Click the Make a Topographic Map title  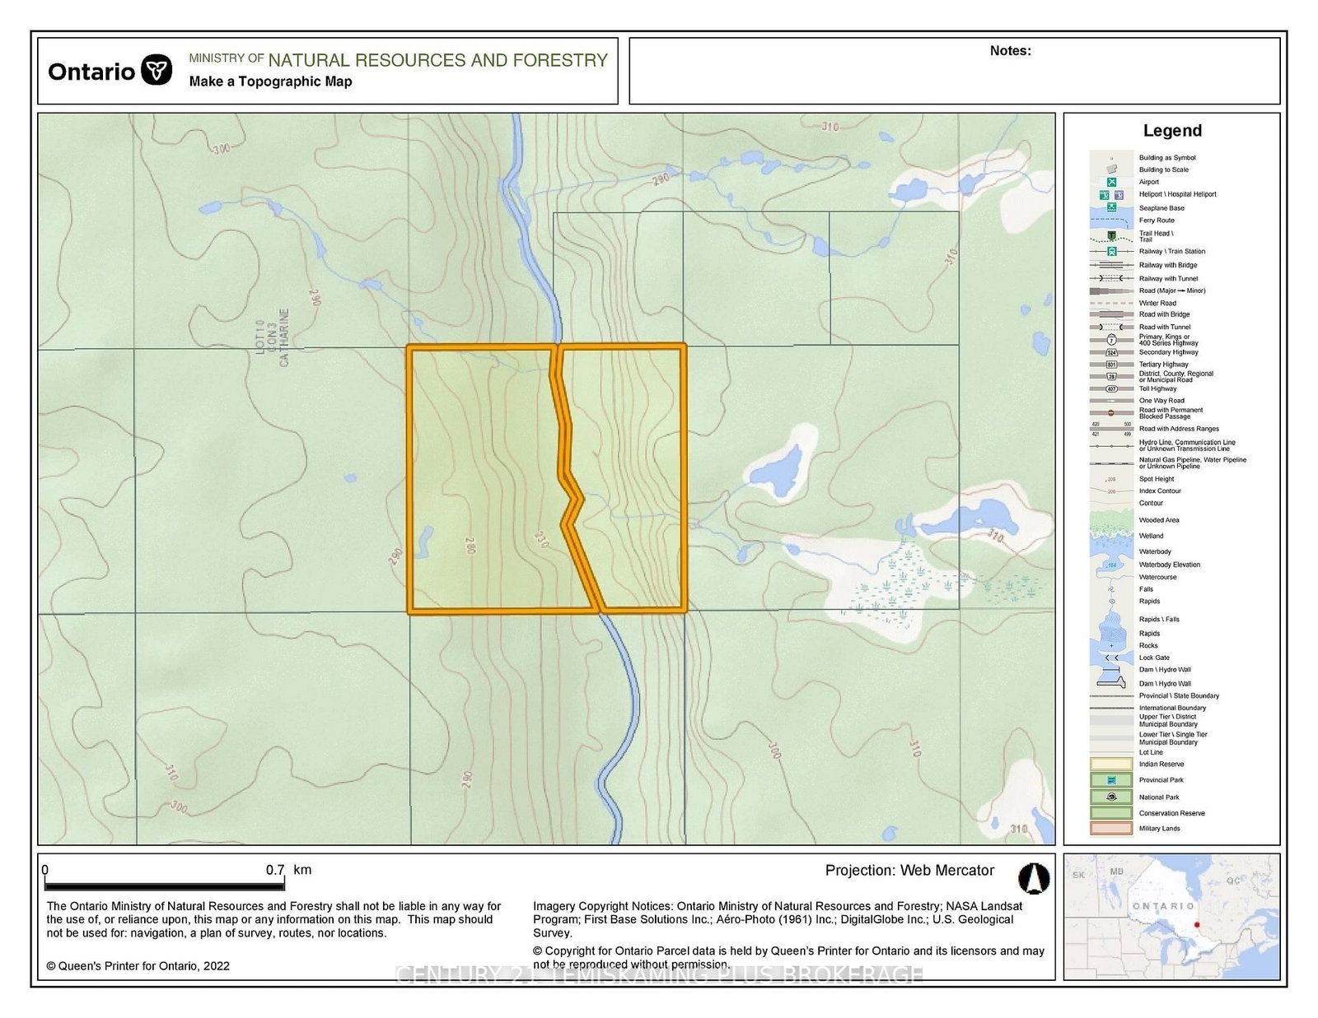[270, 81]
